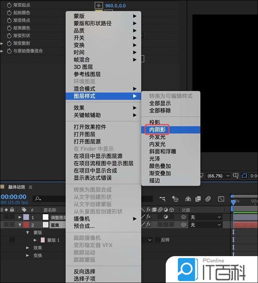The height and width of the screenshot is (283, 258).
Task: Toggle adjustment layer switch on layer 1
Action: (166, 217)
